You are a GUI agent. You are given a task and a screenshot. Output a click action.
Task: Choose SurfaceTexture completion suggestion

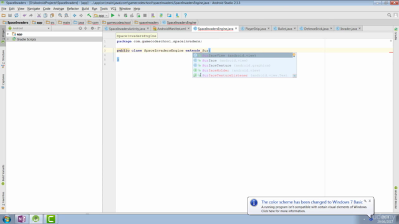point(244,65)
